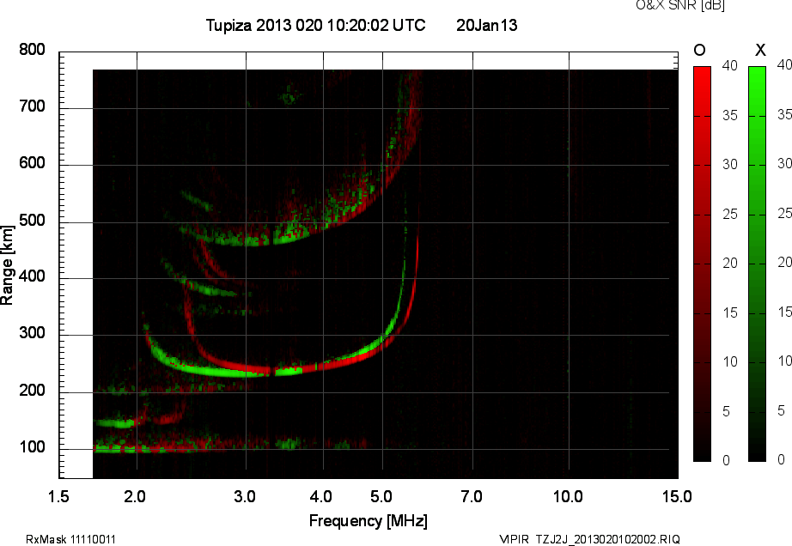This screenshot has height=546, width=792.
Task: Click the 25 label beside the red O colorbar
Action: pos(730,214)
